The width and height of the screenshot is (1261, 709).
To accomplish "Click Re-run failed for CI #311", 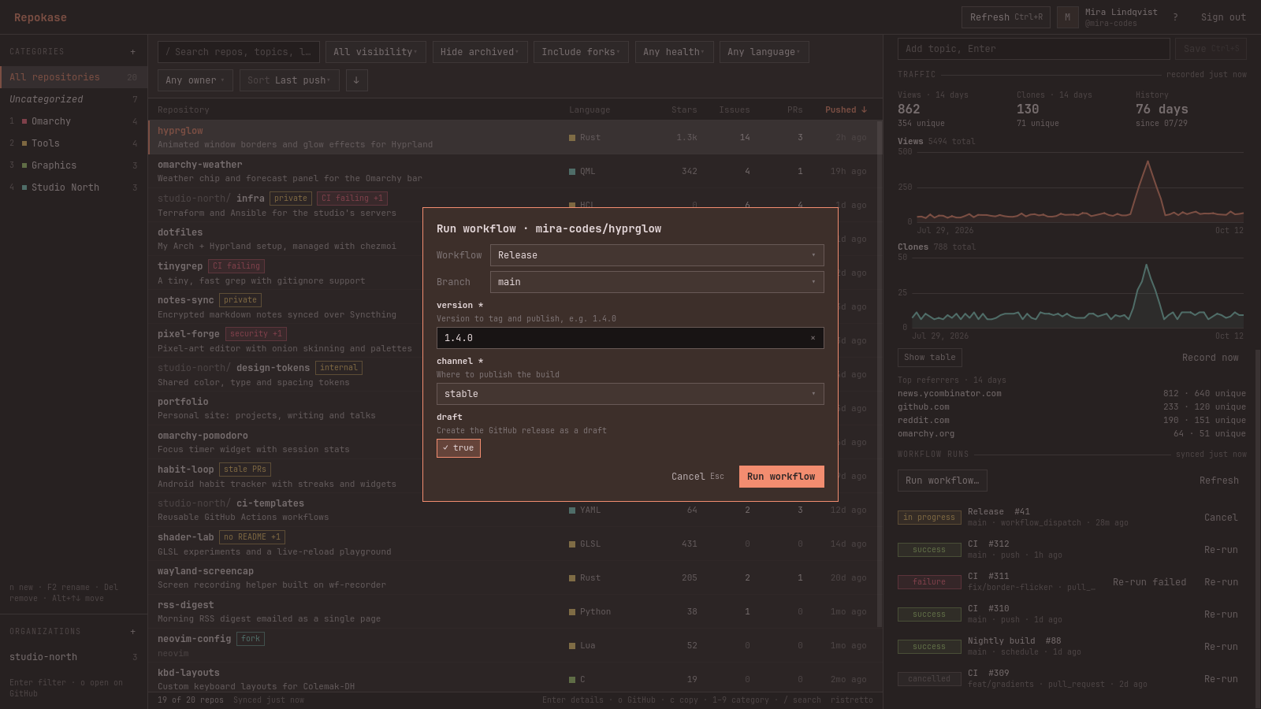I will (x=1149, y=582).
